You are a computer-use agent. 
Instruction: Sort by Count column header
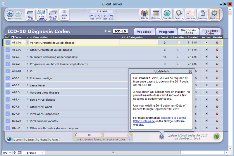(163, 37)
